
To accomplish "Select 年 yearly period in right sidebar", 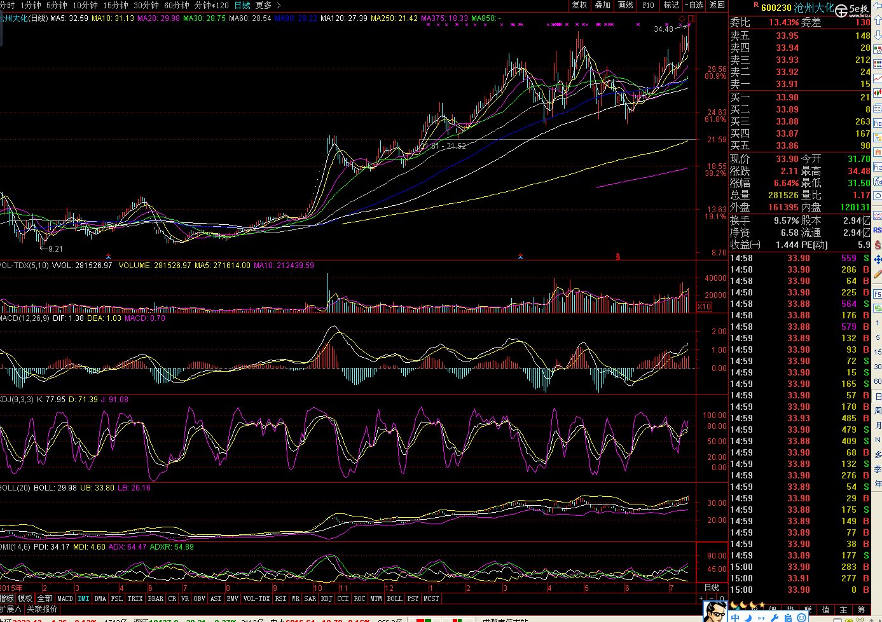I will click(x=878, y=483).
